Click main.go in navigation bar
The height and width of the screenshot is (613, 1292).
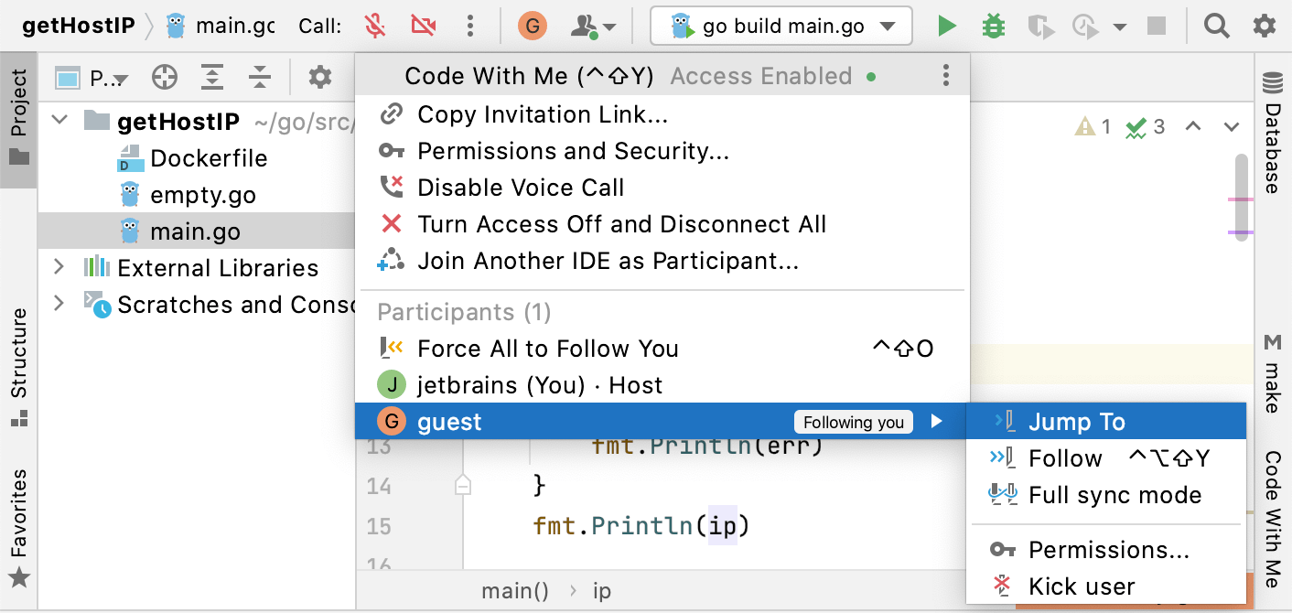221,26
